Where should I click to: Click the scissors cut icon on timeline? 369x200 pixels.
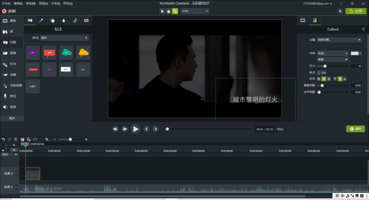pyautogui.click(x=16, y=139)
